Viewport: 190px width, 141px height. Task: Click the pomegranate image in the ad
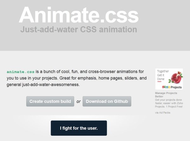[176, 77]
